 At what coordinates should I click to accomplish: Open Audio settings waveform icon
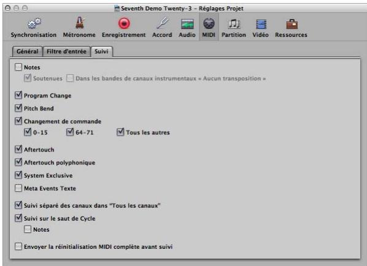pos(187,24)
